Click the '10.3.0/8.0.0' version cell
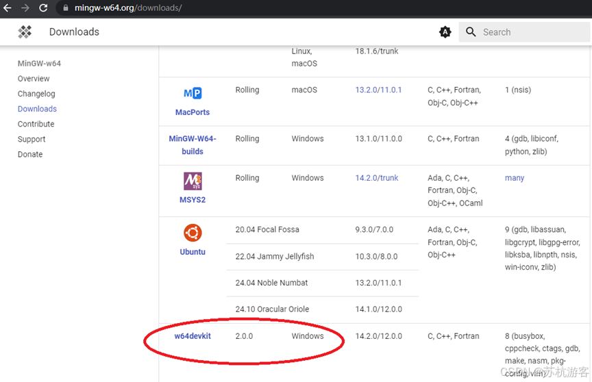 tap(376, 257)
